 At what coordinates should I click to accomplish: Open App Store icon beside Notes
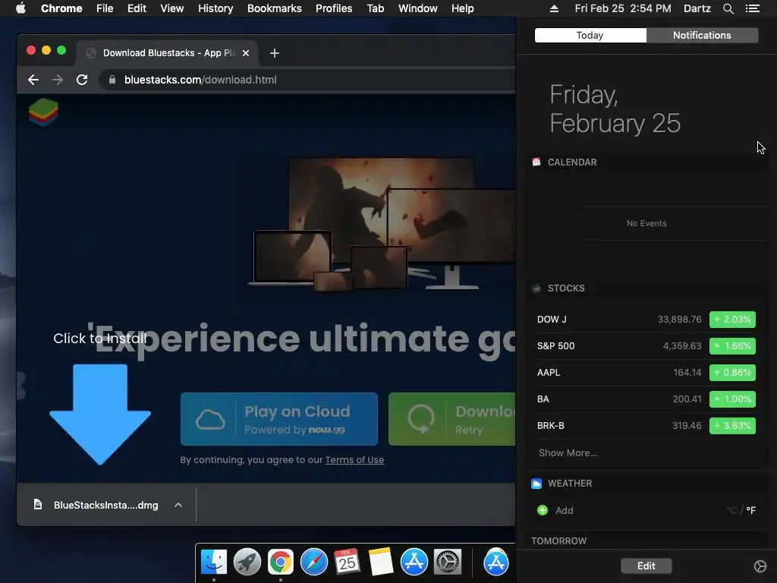tap(414, 562)
